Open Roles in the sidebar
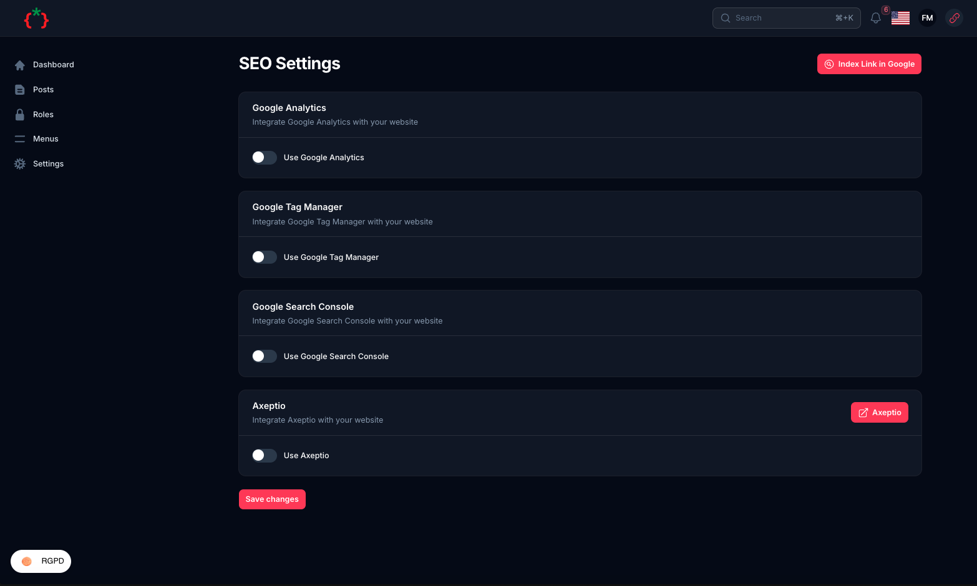 pyautogui.click(x=44, y=115)
